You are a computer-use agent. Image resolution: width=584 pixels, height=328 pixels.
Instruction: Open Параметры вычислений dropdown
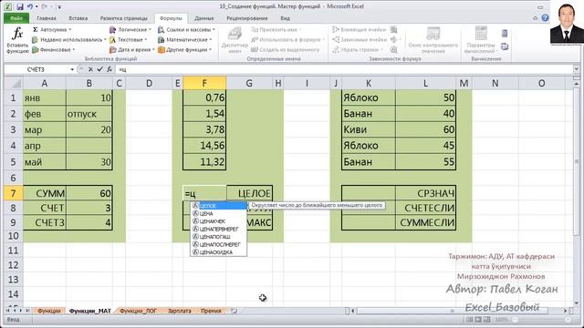tap(481, 40)
